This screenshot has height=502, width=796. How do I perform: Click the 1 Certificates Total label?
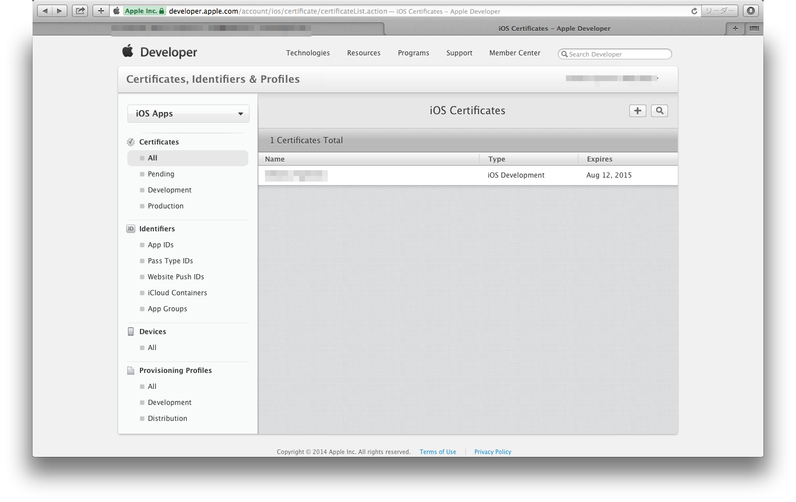pos(307,140)
